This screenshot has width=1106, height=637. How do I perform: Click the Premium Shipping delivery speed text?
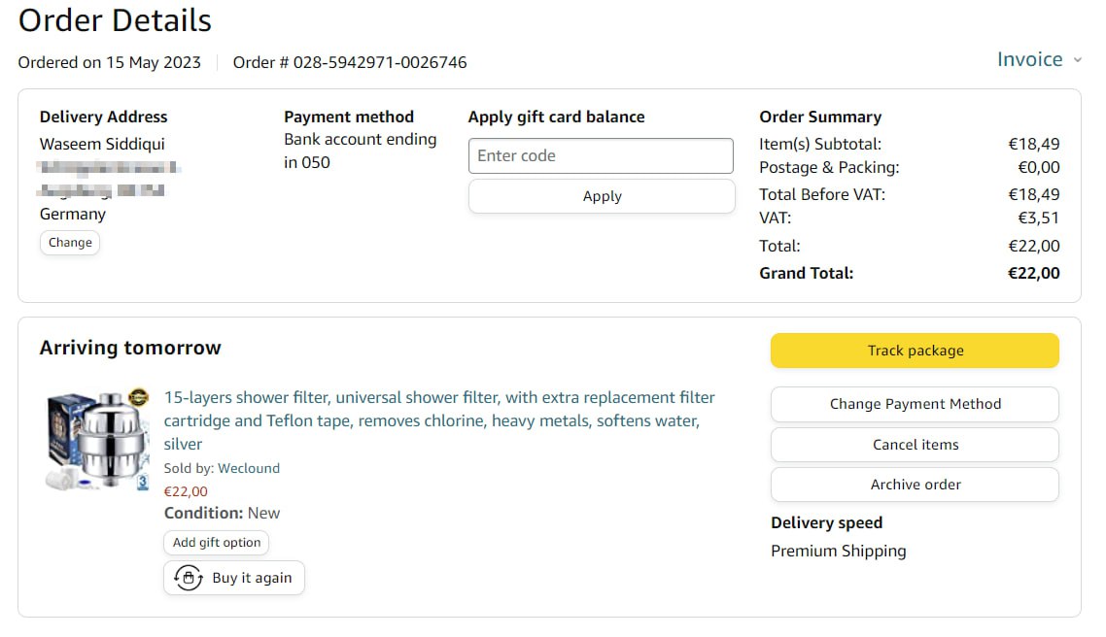click(838, 551)
